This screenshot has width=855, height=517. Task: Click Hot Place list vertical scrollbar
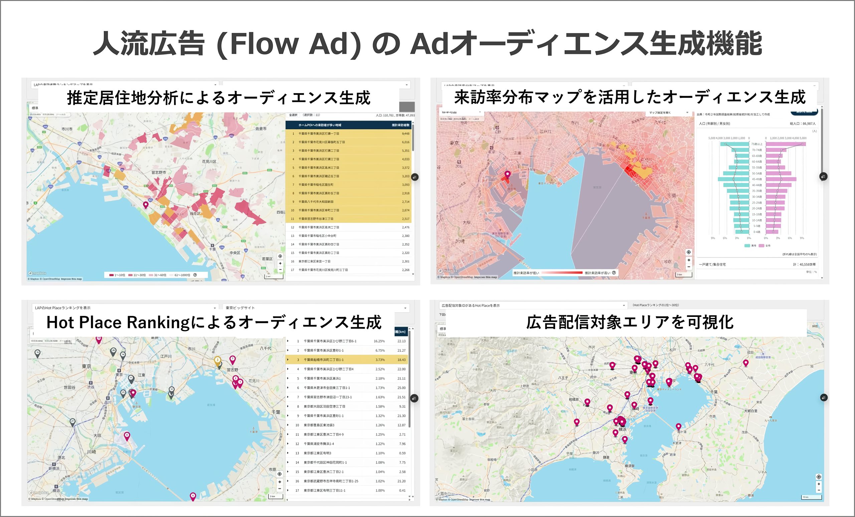click(x=410, y=379)
